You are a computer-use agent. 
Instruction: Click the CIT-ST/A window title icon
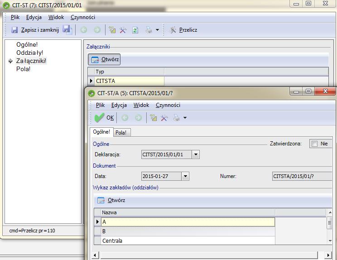91,93
